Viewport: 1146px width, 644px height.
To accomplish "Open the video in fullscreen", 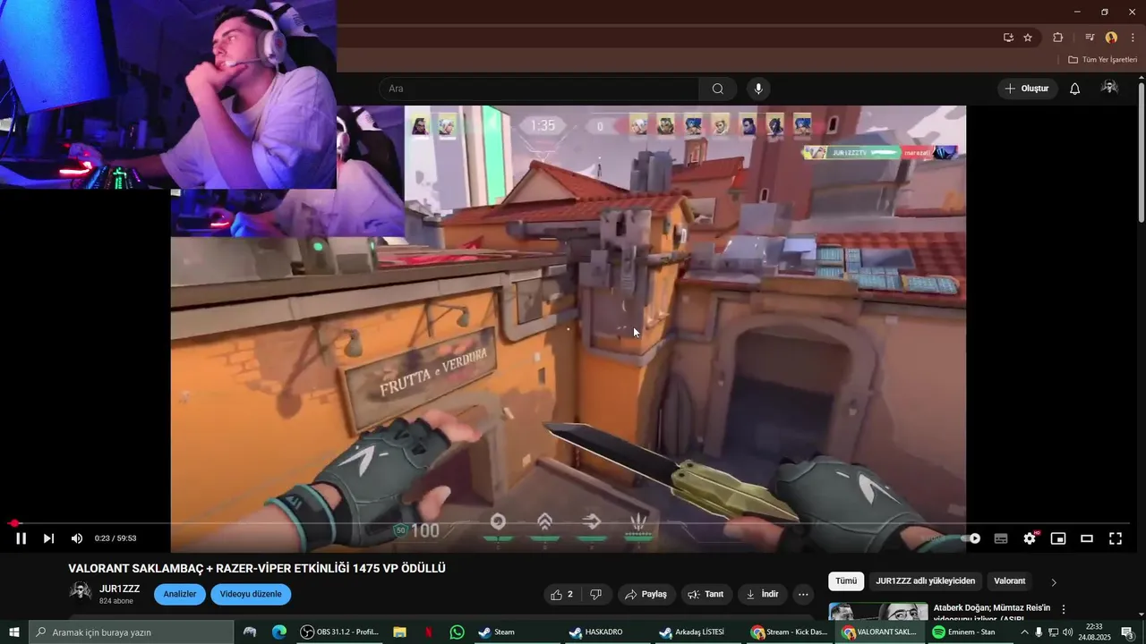I will click(1116, 538).
